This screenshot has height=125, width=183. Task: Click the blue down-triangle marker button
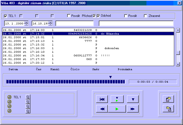[133, 99]
